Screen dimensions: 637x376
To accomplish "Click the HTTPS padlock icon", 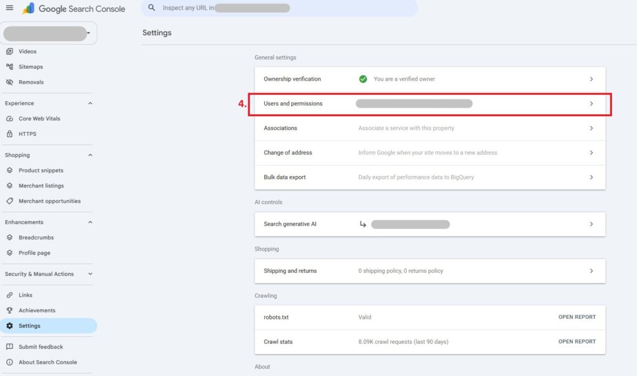I will [x=10, y=134].
